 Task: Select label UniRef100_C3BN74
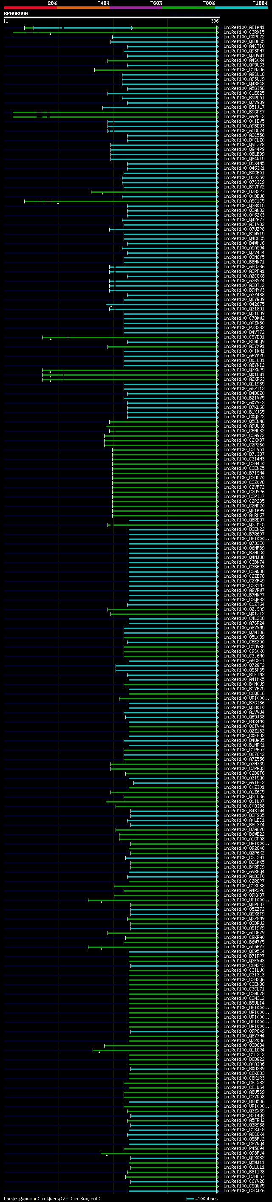pyautogui.click(x=244, y=562)
